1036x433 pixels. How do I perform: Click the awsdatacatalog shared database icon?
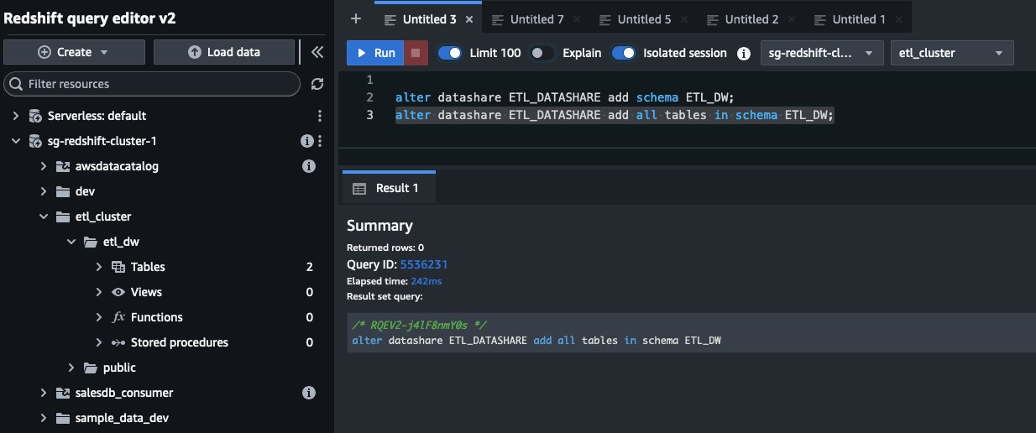[62, 166]
